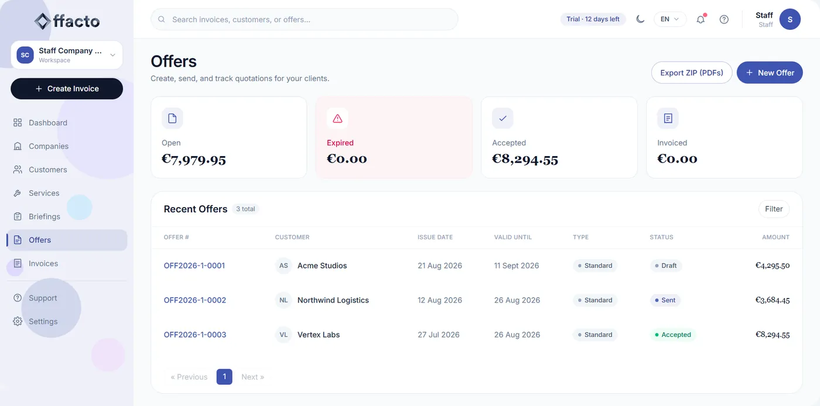Click the Sent status badge for Northwind
The image size is (820, 406).
tap(665, 300)
